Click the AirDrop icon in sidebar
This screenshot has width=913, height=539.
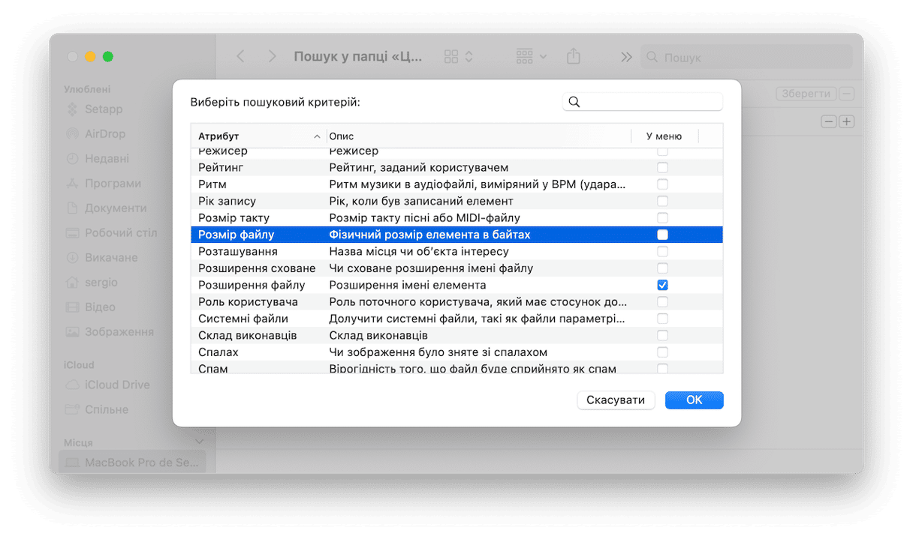click(x=73, y=134)
